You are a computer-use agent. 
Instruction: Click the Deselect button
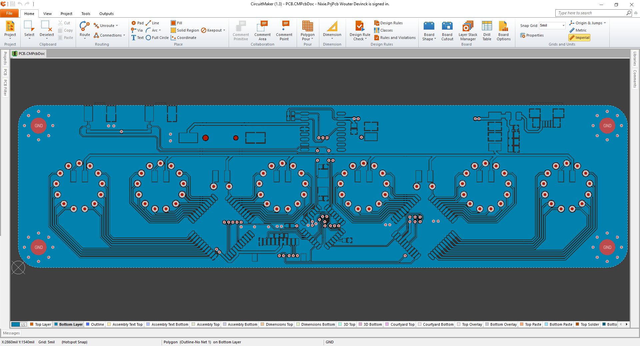[x=47, y=30]
